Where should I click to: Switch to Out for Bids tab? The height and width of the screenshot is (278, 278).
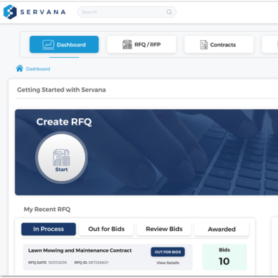click(x=106, y=229)
